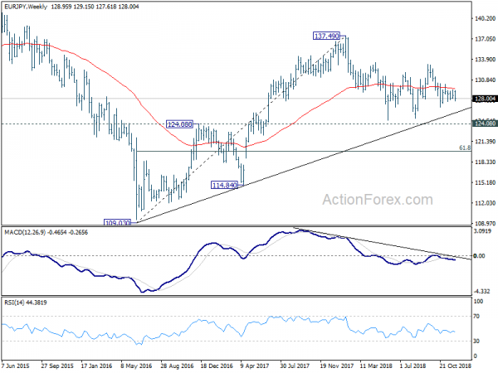Click the 112.030 price axis value
Image resolution: width=498 pixels, height=373 pixels.
click(x=485, y=203)
